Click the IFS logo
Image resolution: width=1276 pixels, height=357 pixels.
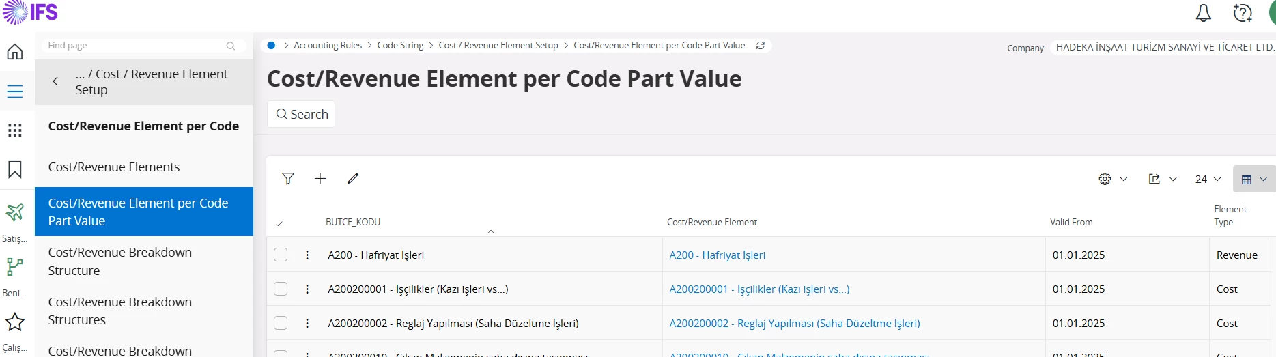(x=30, y=12)
